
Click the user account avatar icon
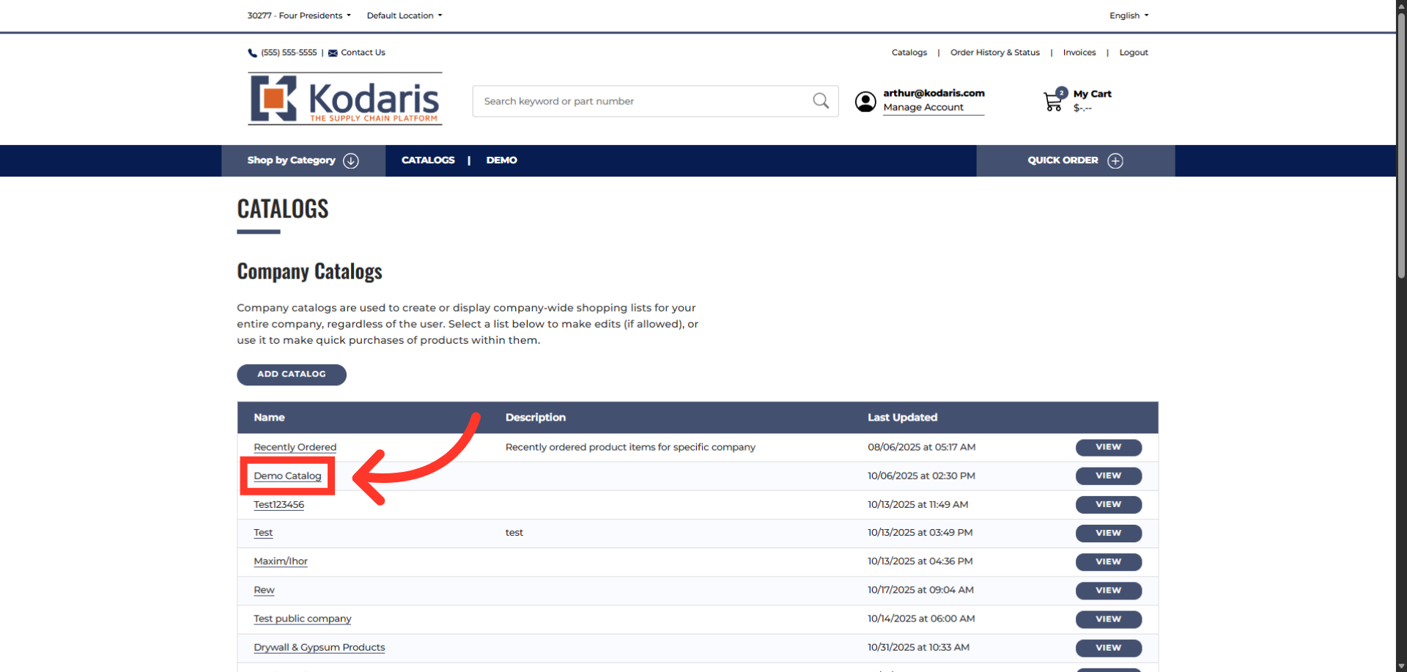[x=865, y=101]
